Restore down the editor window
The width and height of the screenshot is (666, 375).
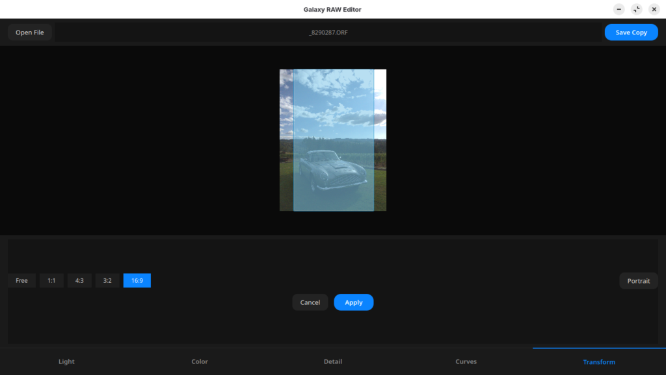click(x=636, y=9)
